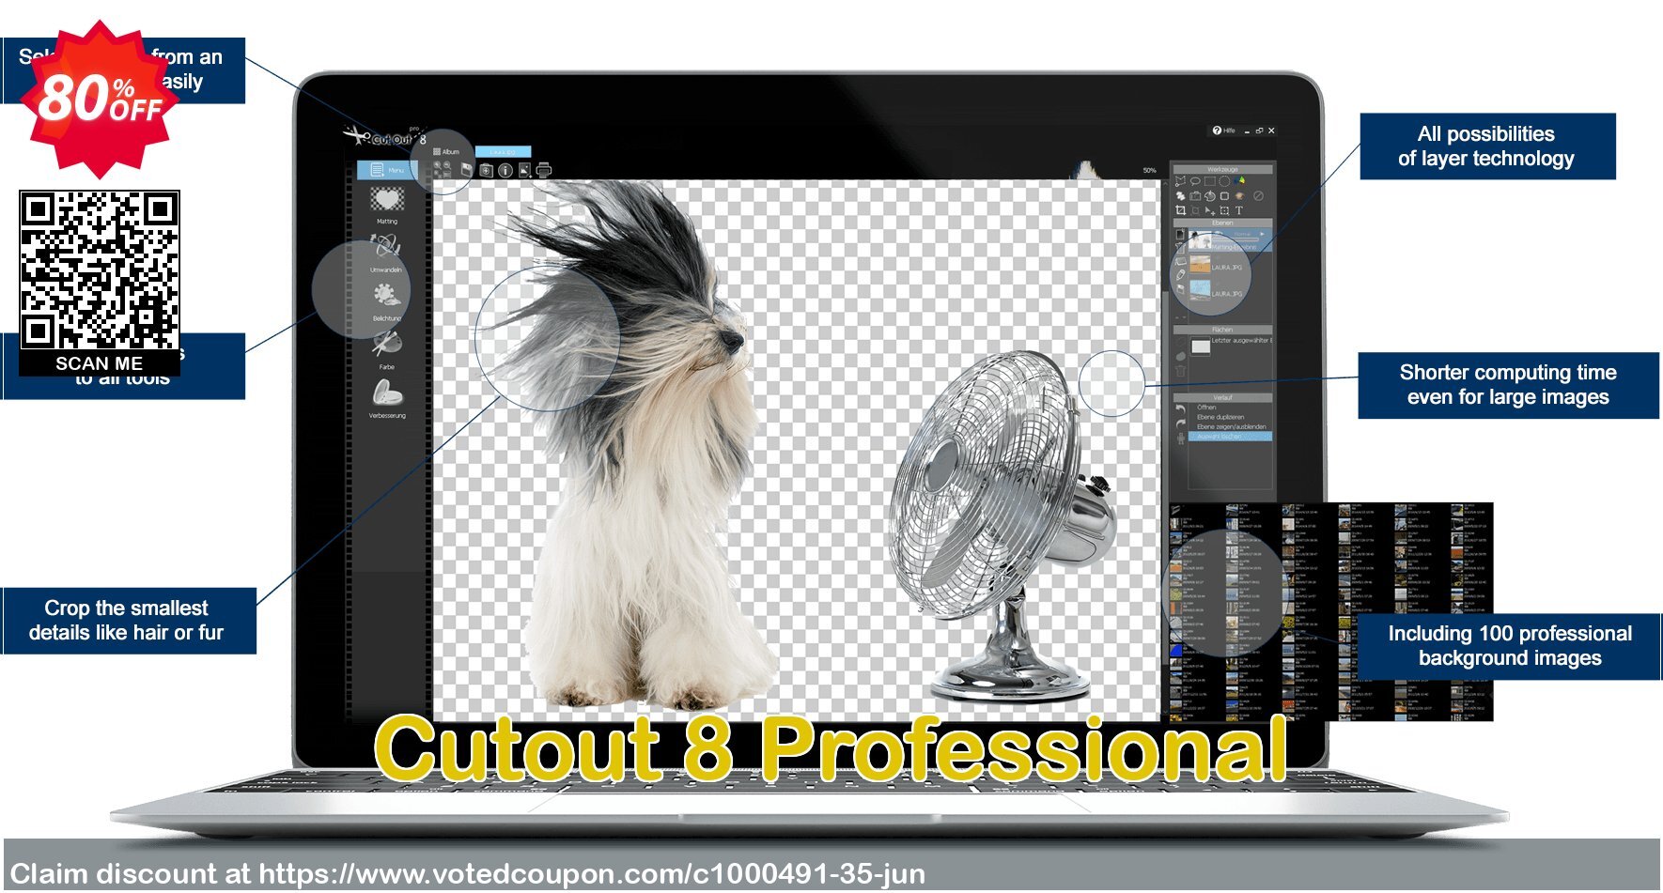Select the Ebene duplizieren history entry

pos(1220,417)
